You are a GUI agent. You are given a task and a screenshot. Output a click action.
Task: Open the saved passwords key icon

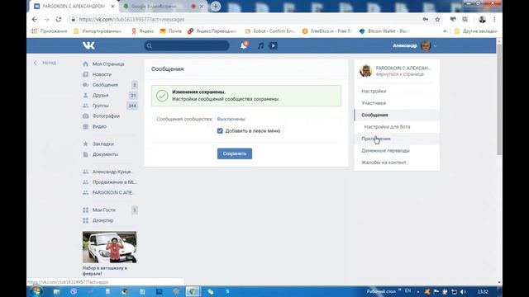(426, 20)
